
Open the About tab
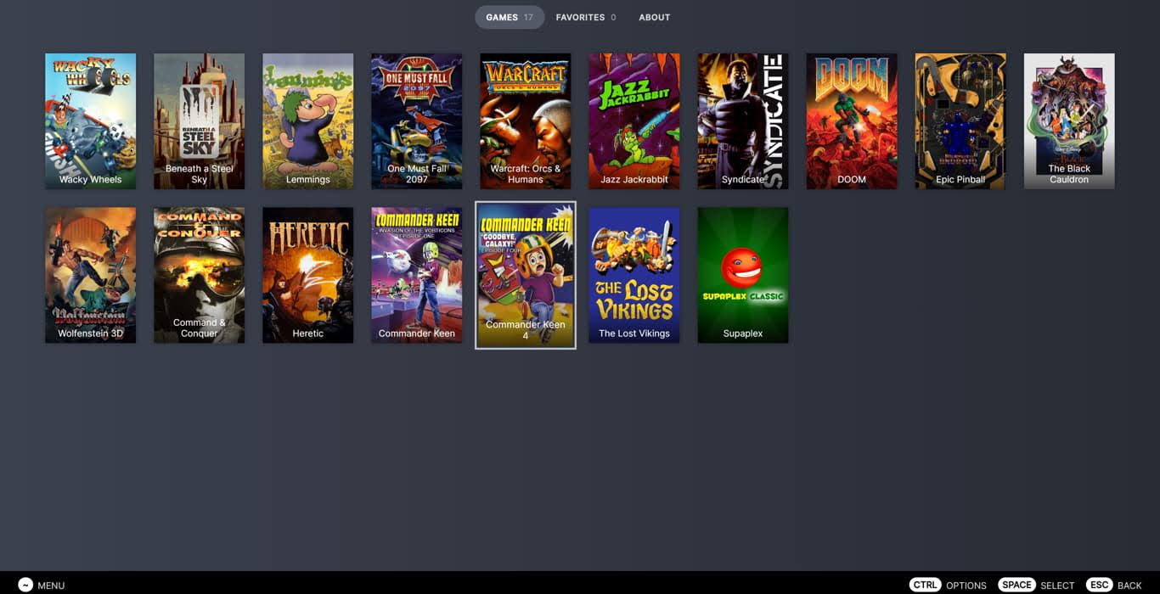click(654, 17)
